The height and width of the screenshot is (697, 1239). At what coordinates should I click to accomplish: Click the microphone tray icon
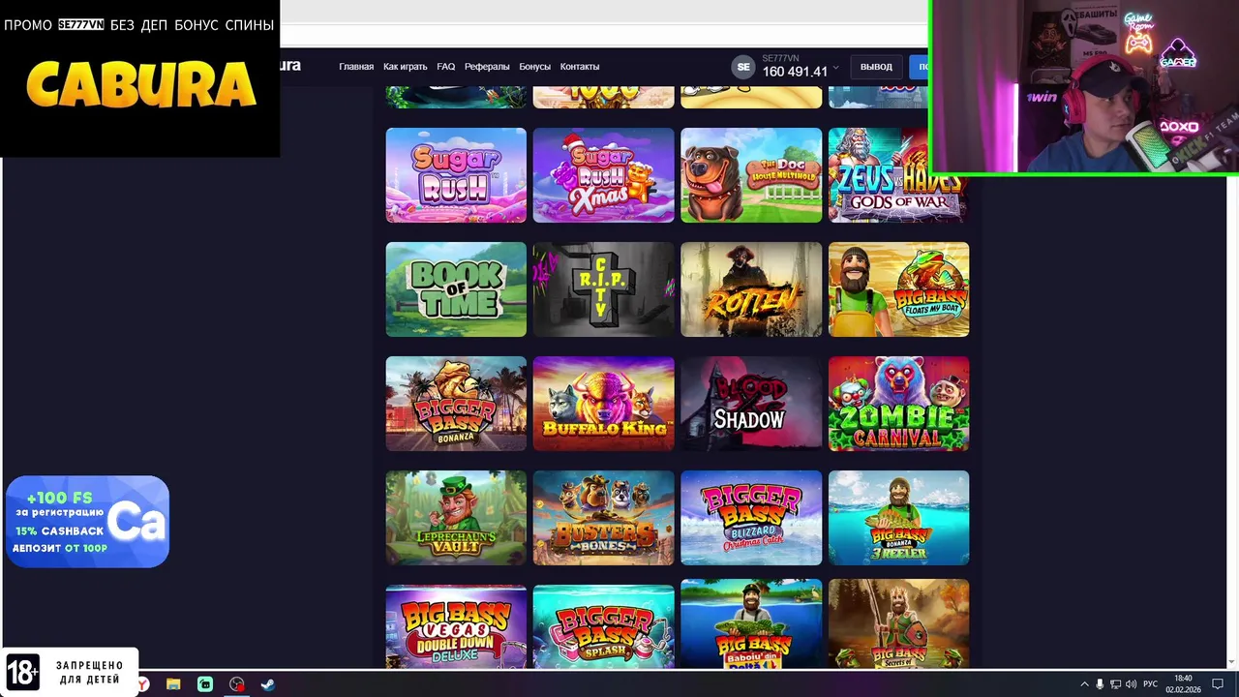1100,684
